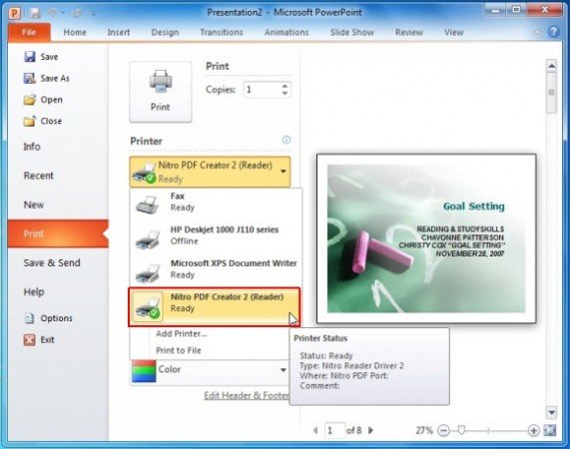The image size is (570, 449).
Task: Click the quick access Save icon
Action: click(35, 13)
